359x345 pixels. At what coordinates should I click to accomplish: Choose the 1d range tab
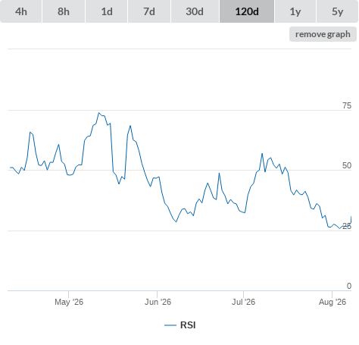(x=107, y=11)
